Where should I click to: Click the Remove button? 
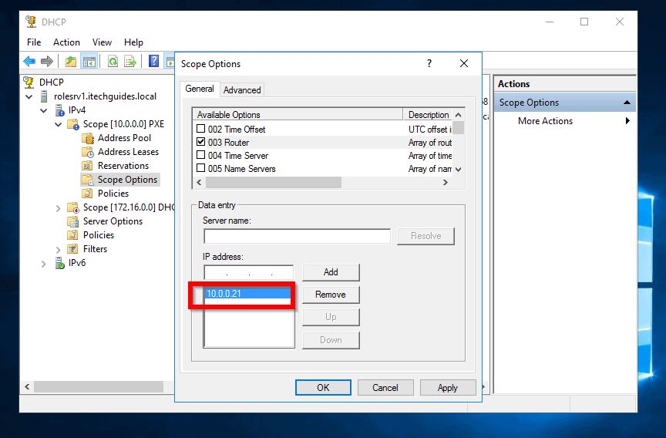point(331,295)
